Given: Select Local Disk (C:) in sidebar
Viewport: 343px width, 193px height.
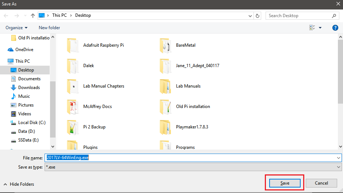Looking at the screenshot, I should [x=31, y=123].
